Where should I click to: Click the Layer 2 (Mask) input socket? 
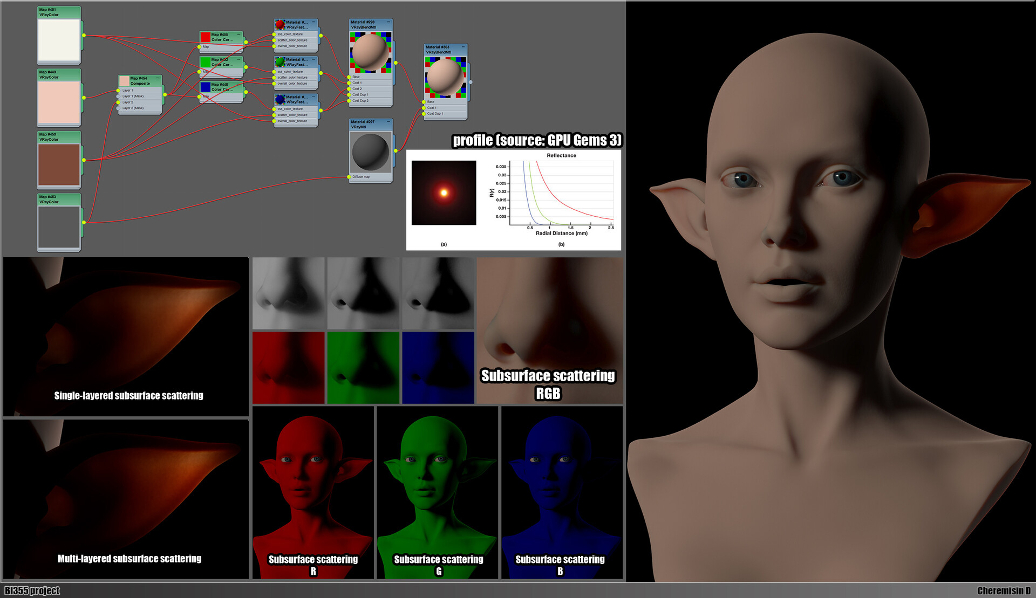[x=118, y=108]
